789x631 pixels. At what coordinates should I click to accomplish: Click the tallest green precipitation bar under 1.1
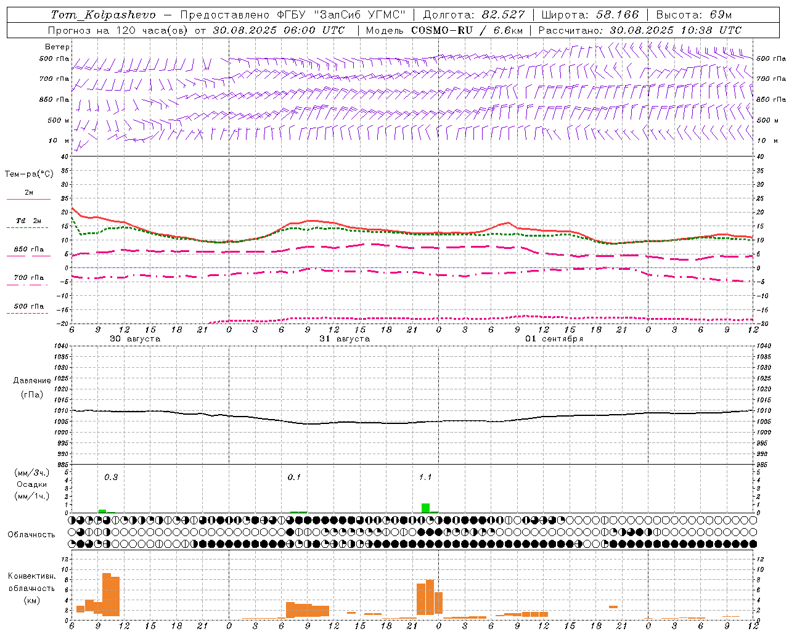pos(426,508)
